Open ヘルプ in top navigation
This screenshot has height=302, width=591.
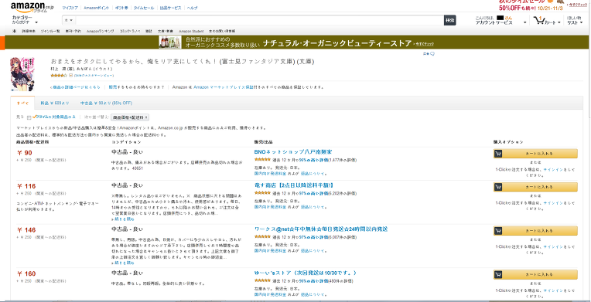coord(192,8)
